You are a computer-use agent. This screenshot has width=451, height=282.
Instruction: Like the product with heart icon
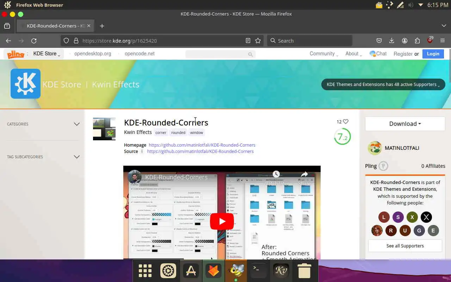coord(346,122)
